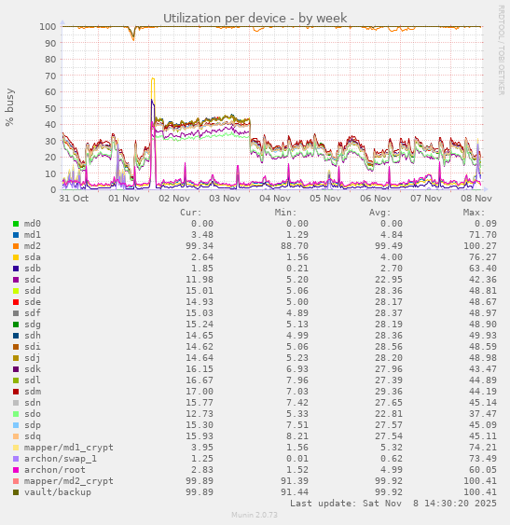
Task: Click the 'md1' legend label
Action: tap(33, 235)
